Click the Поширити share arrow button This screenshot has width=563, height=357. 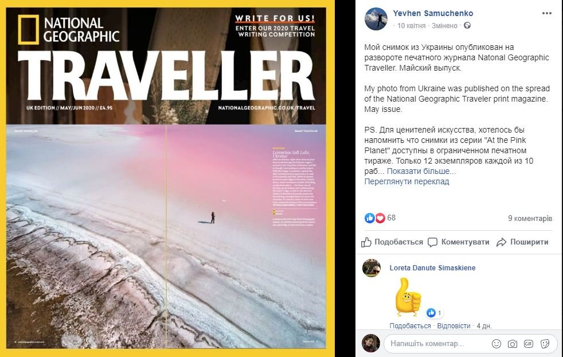click(x=522, y=242)
